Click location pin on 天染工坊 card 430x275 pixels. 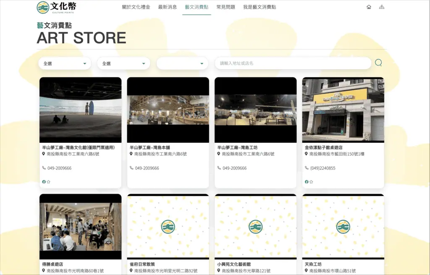point(306,271)
